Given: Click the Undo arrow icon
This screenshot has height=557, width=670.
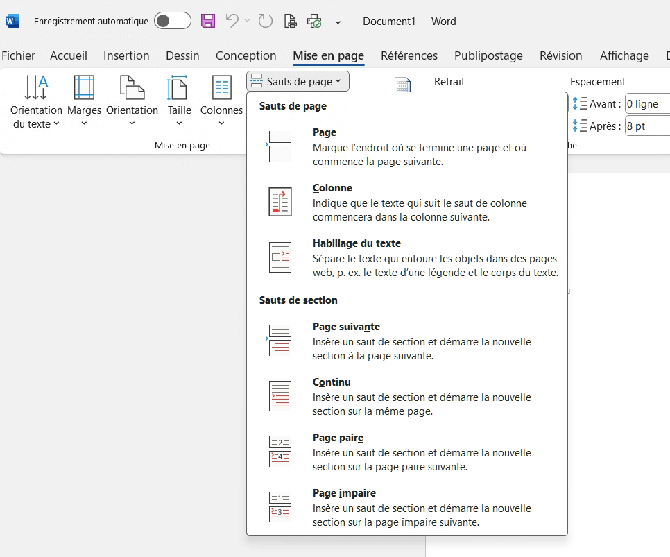Looking at the screenshot, I should coord(232,21).
